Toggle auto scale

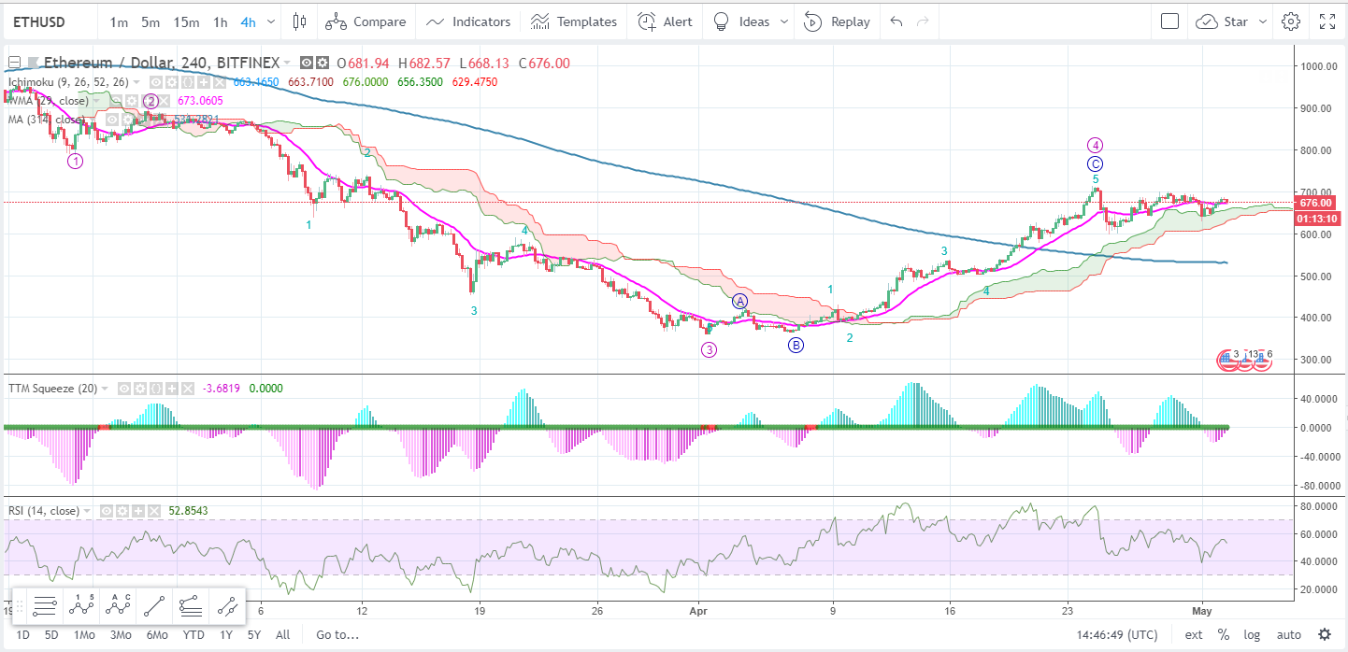[1288, 634]
